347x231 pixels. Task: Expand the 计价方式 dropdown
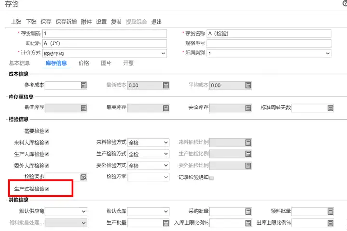tap(105, 54)
